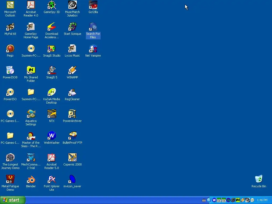272x204 pixels.
Task: Click the PowerISO disc tray icon
Action: tap(252, 200)
